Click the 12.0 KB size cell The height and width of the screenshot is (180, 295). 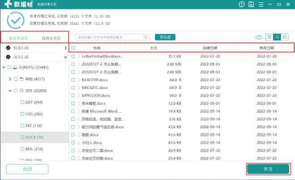(175, 103)
